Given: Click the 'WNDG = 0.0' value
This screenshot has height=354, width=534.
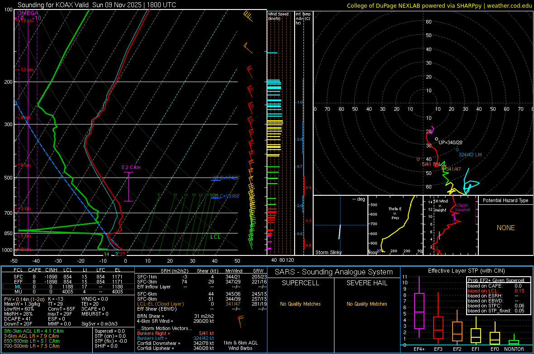Looking at the screenshot, I should [95, 299].
